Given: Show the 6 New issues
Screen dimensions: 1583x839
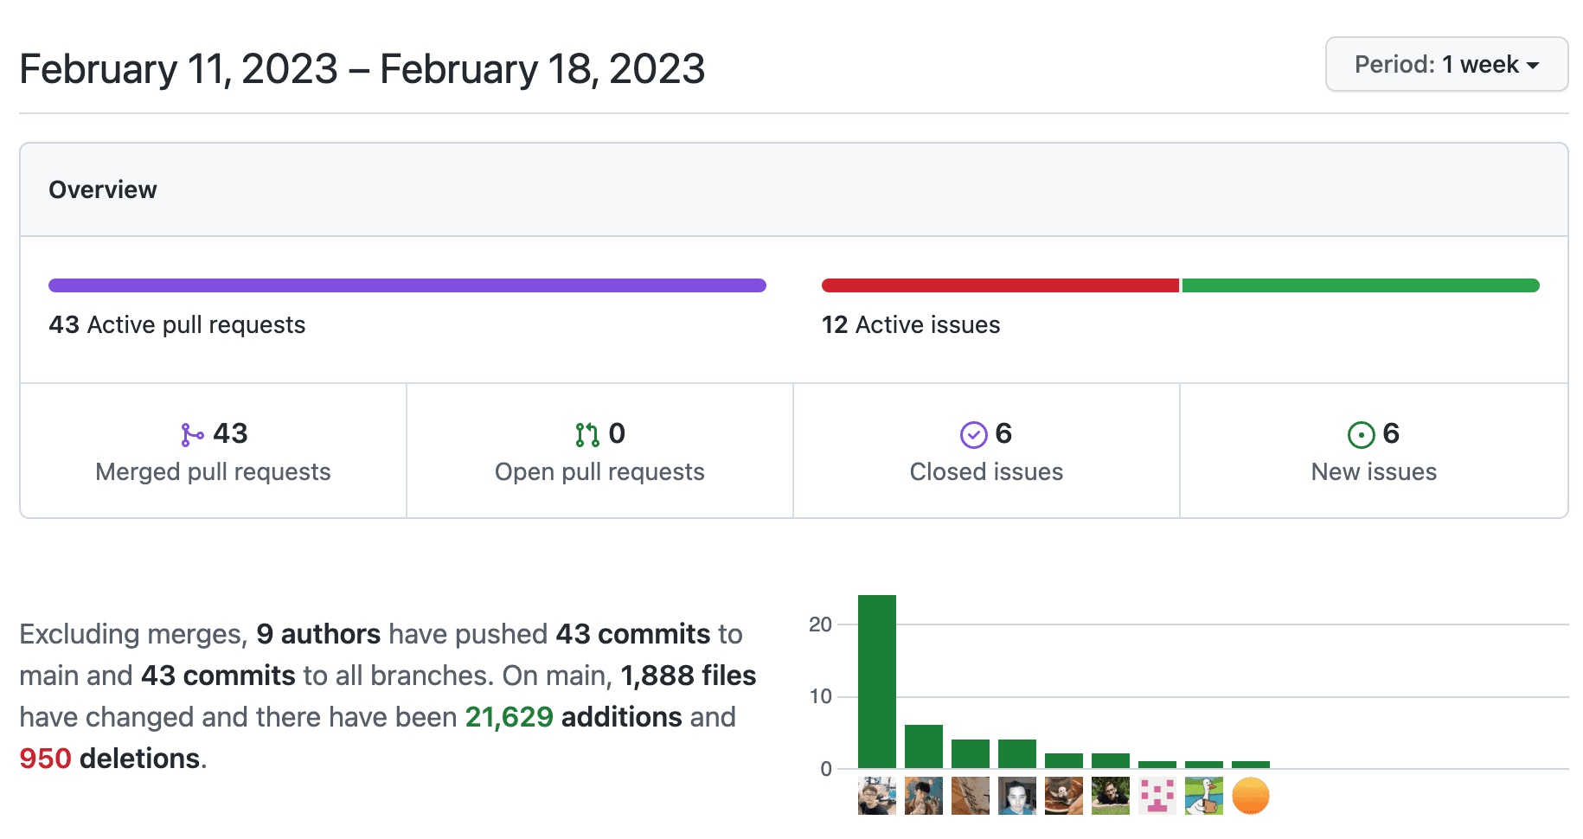Looking at the screenshot, I should [1374, 452].
